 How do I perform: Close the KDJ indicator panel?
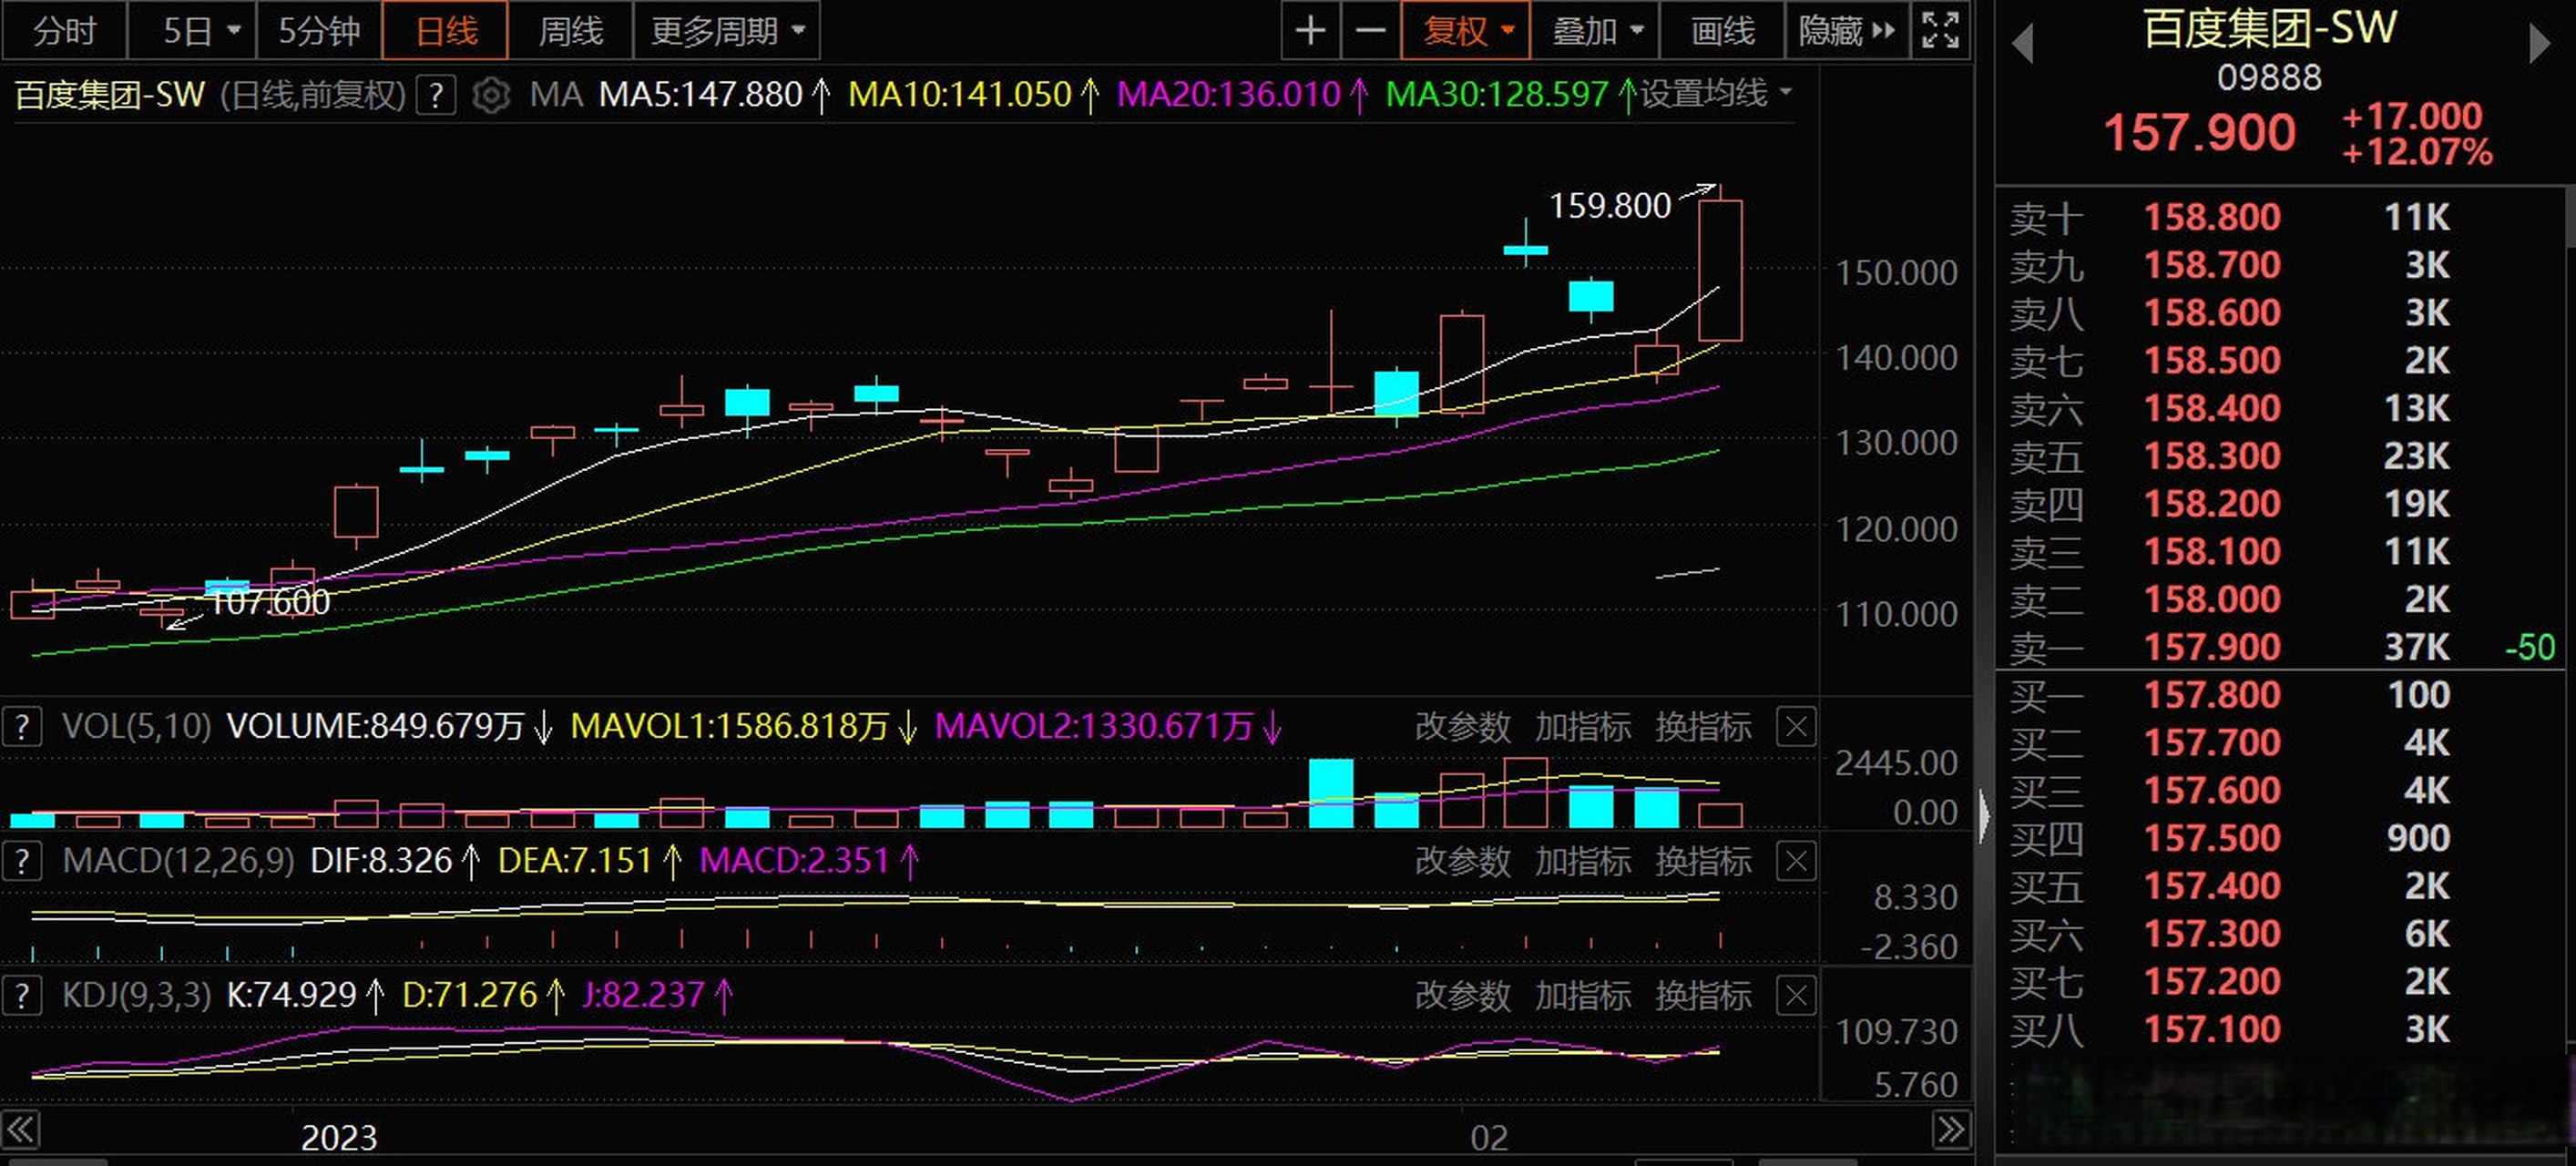(x=1796, y=995)
